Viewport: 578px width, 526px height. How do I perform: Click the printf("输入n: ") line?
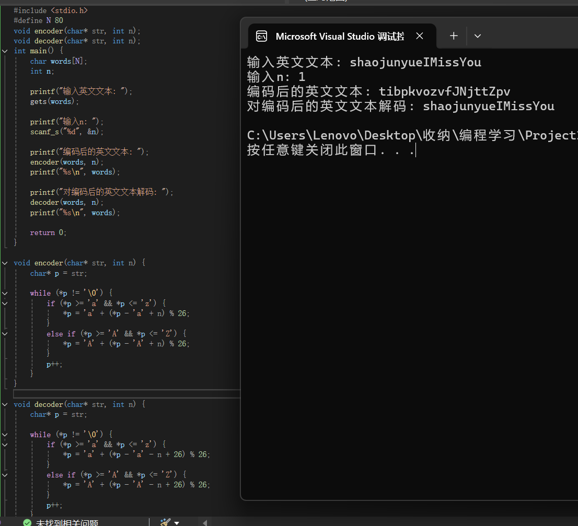point(67,122)
